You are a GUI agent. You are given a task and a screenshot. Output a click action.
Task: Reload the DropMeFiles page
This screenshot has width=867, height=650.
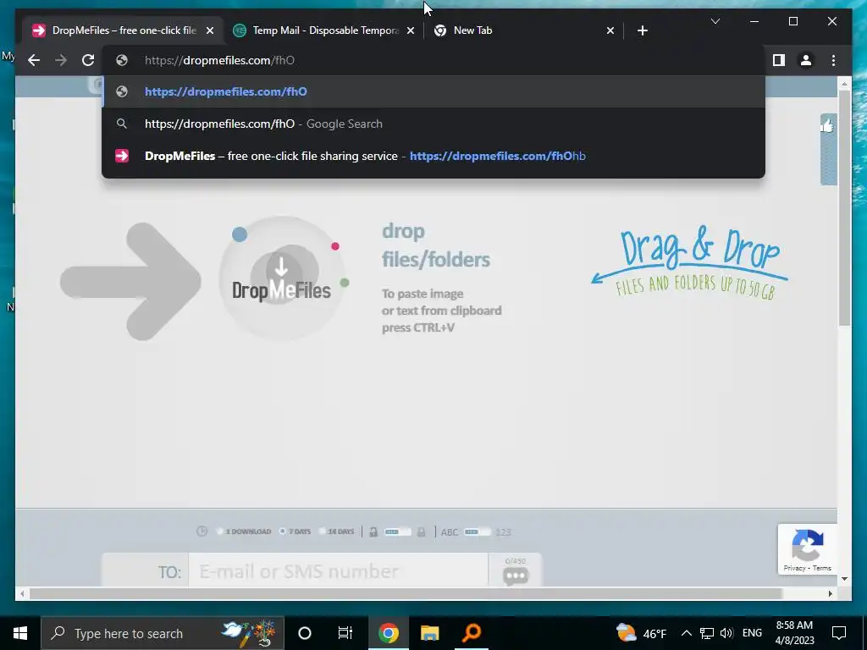(88, 60)
